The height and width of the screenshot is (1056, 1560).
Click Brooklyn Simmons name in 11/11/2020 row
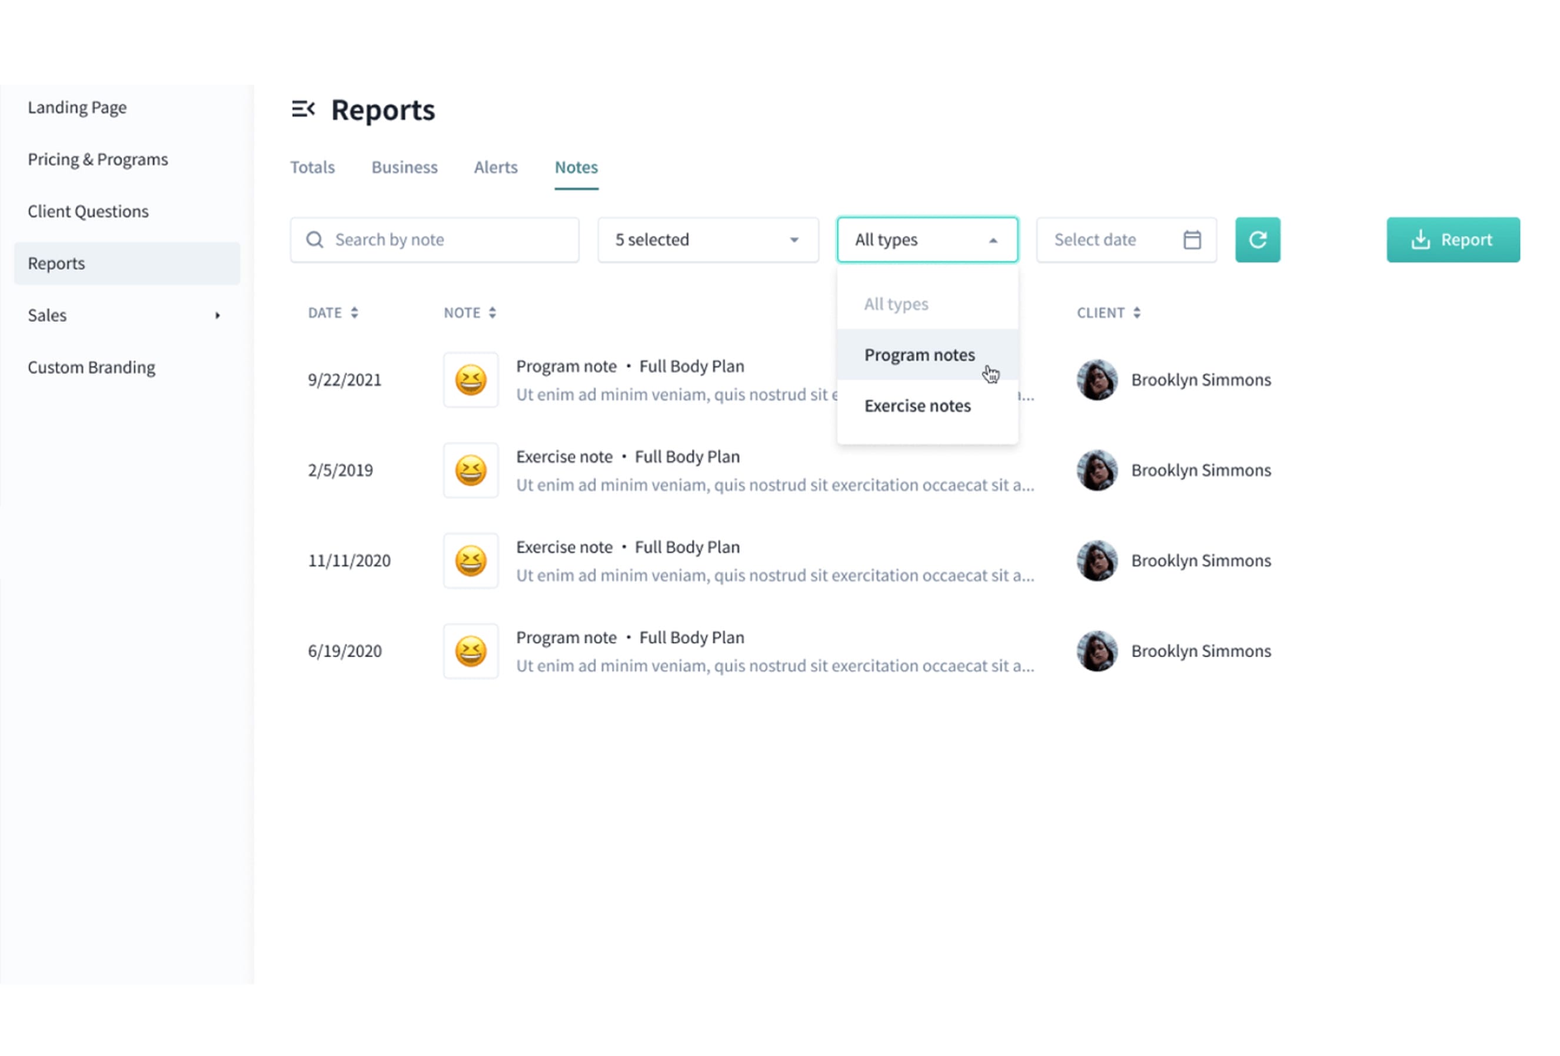tap(1201, 561)
